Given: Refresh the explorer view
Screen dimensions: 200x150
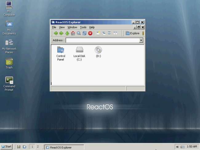Looking at the screenshot, I should click(x=84, y=34).
